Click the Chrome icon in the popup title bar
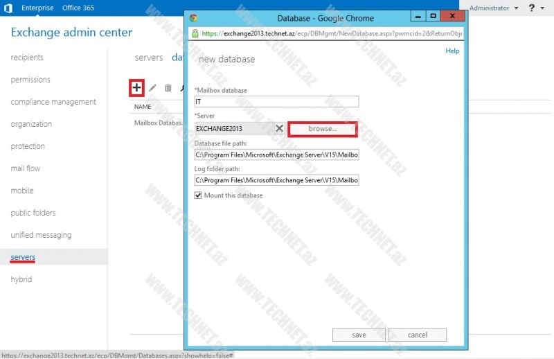The image size is (554, 359). (x=194, y=18)
